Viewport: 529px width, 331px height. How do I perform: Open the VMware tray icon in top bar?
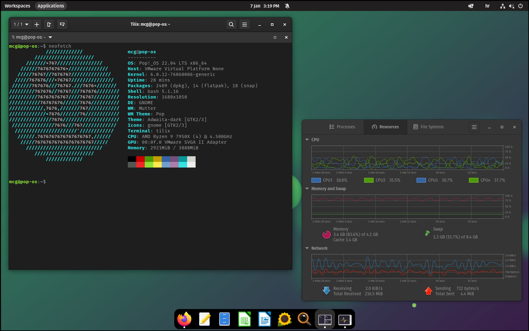point(471,6)
